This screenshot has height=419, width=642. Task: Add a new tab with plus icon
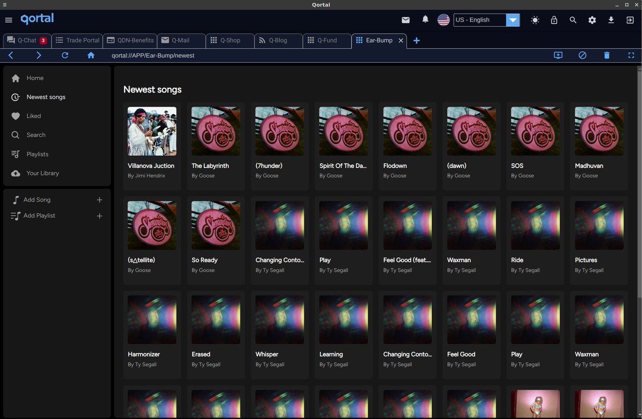click(x=417, y=41)
